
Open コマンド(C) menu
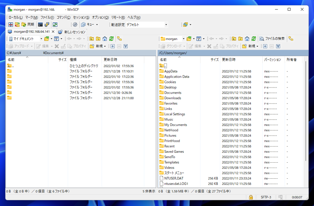[x=64, y=17]
